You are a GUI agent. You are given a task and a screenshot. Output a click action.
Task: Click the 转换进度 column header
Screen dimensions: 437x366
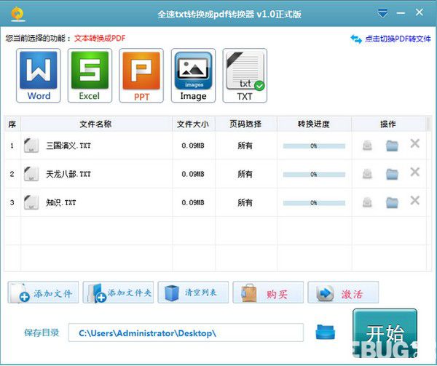point(314,124)
